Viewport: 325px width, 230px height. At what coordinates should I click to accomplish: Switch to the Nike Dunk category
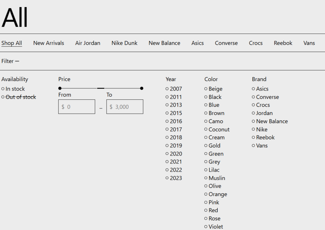[x=124, y=43]
